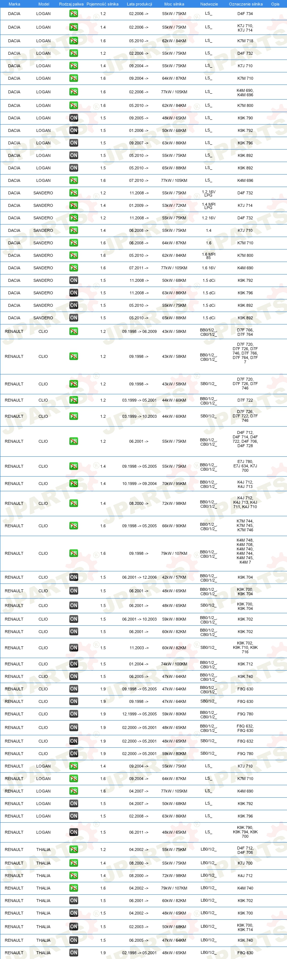This screenshot has height=959, width=287.
Task: Click the Model column header
Action: (x=44, y=4)
